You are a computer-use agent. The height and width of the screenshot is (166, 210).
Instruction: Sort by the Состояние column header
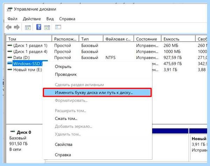point(148,39)
